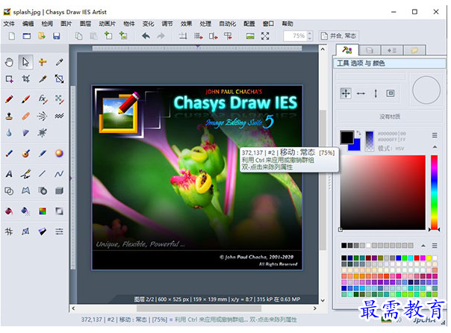
Task: Select the orange eraser tool
Action: 26,116
